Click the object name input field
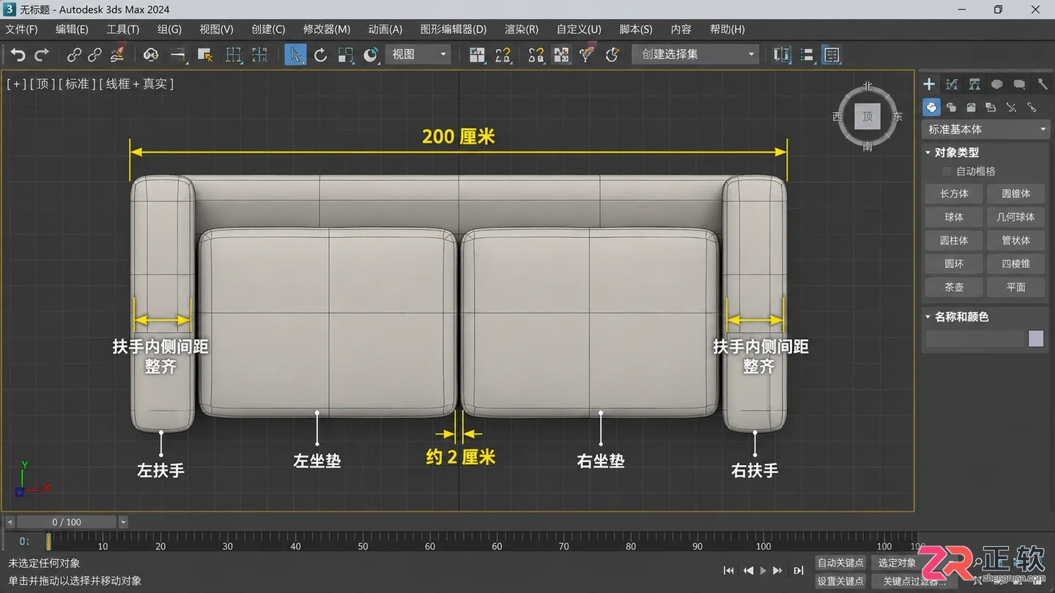Screen dimensions: 1055x593 tap(975, 338)
